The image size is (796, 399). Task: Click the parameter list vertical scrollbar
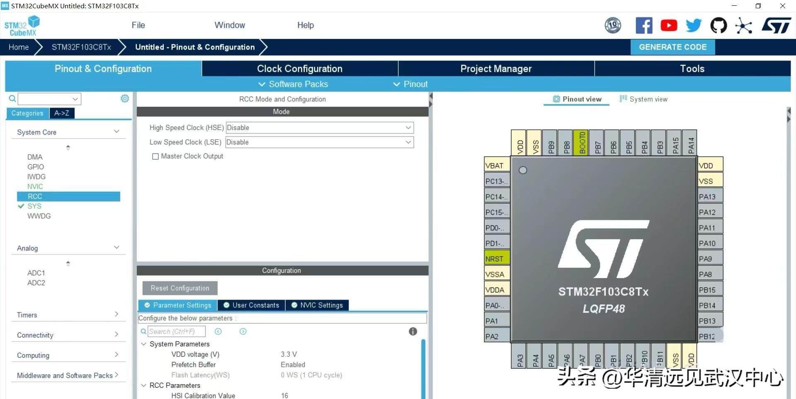[423, 368]
